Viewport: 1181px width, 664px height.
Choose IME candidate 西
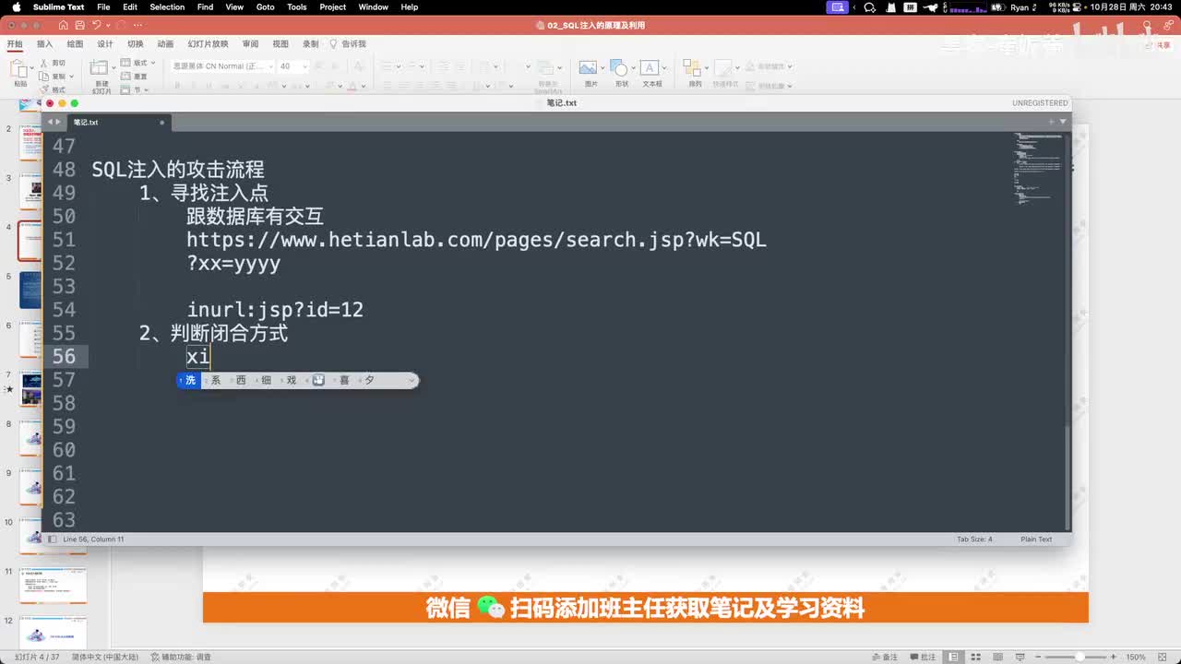pos(241,380)
